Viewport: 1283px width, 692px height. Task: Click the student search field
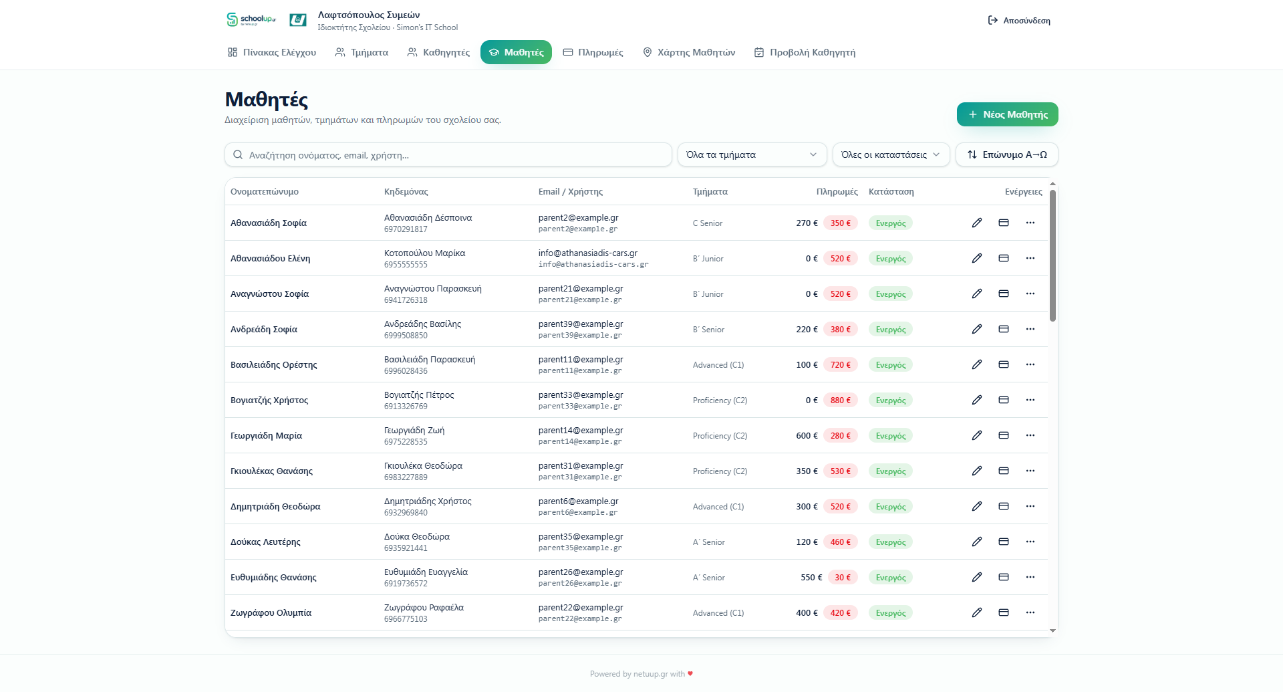448,154
